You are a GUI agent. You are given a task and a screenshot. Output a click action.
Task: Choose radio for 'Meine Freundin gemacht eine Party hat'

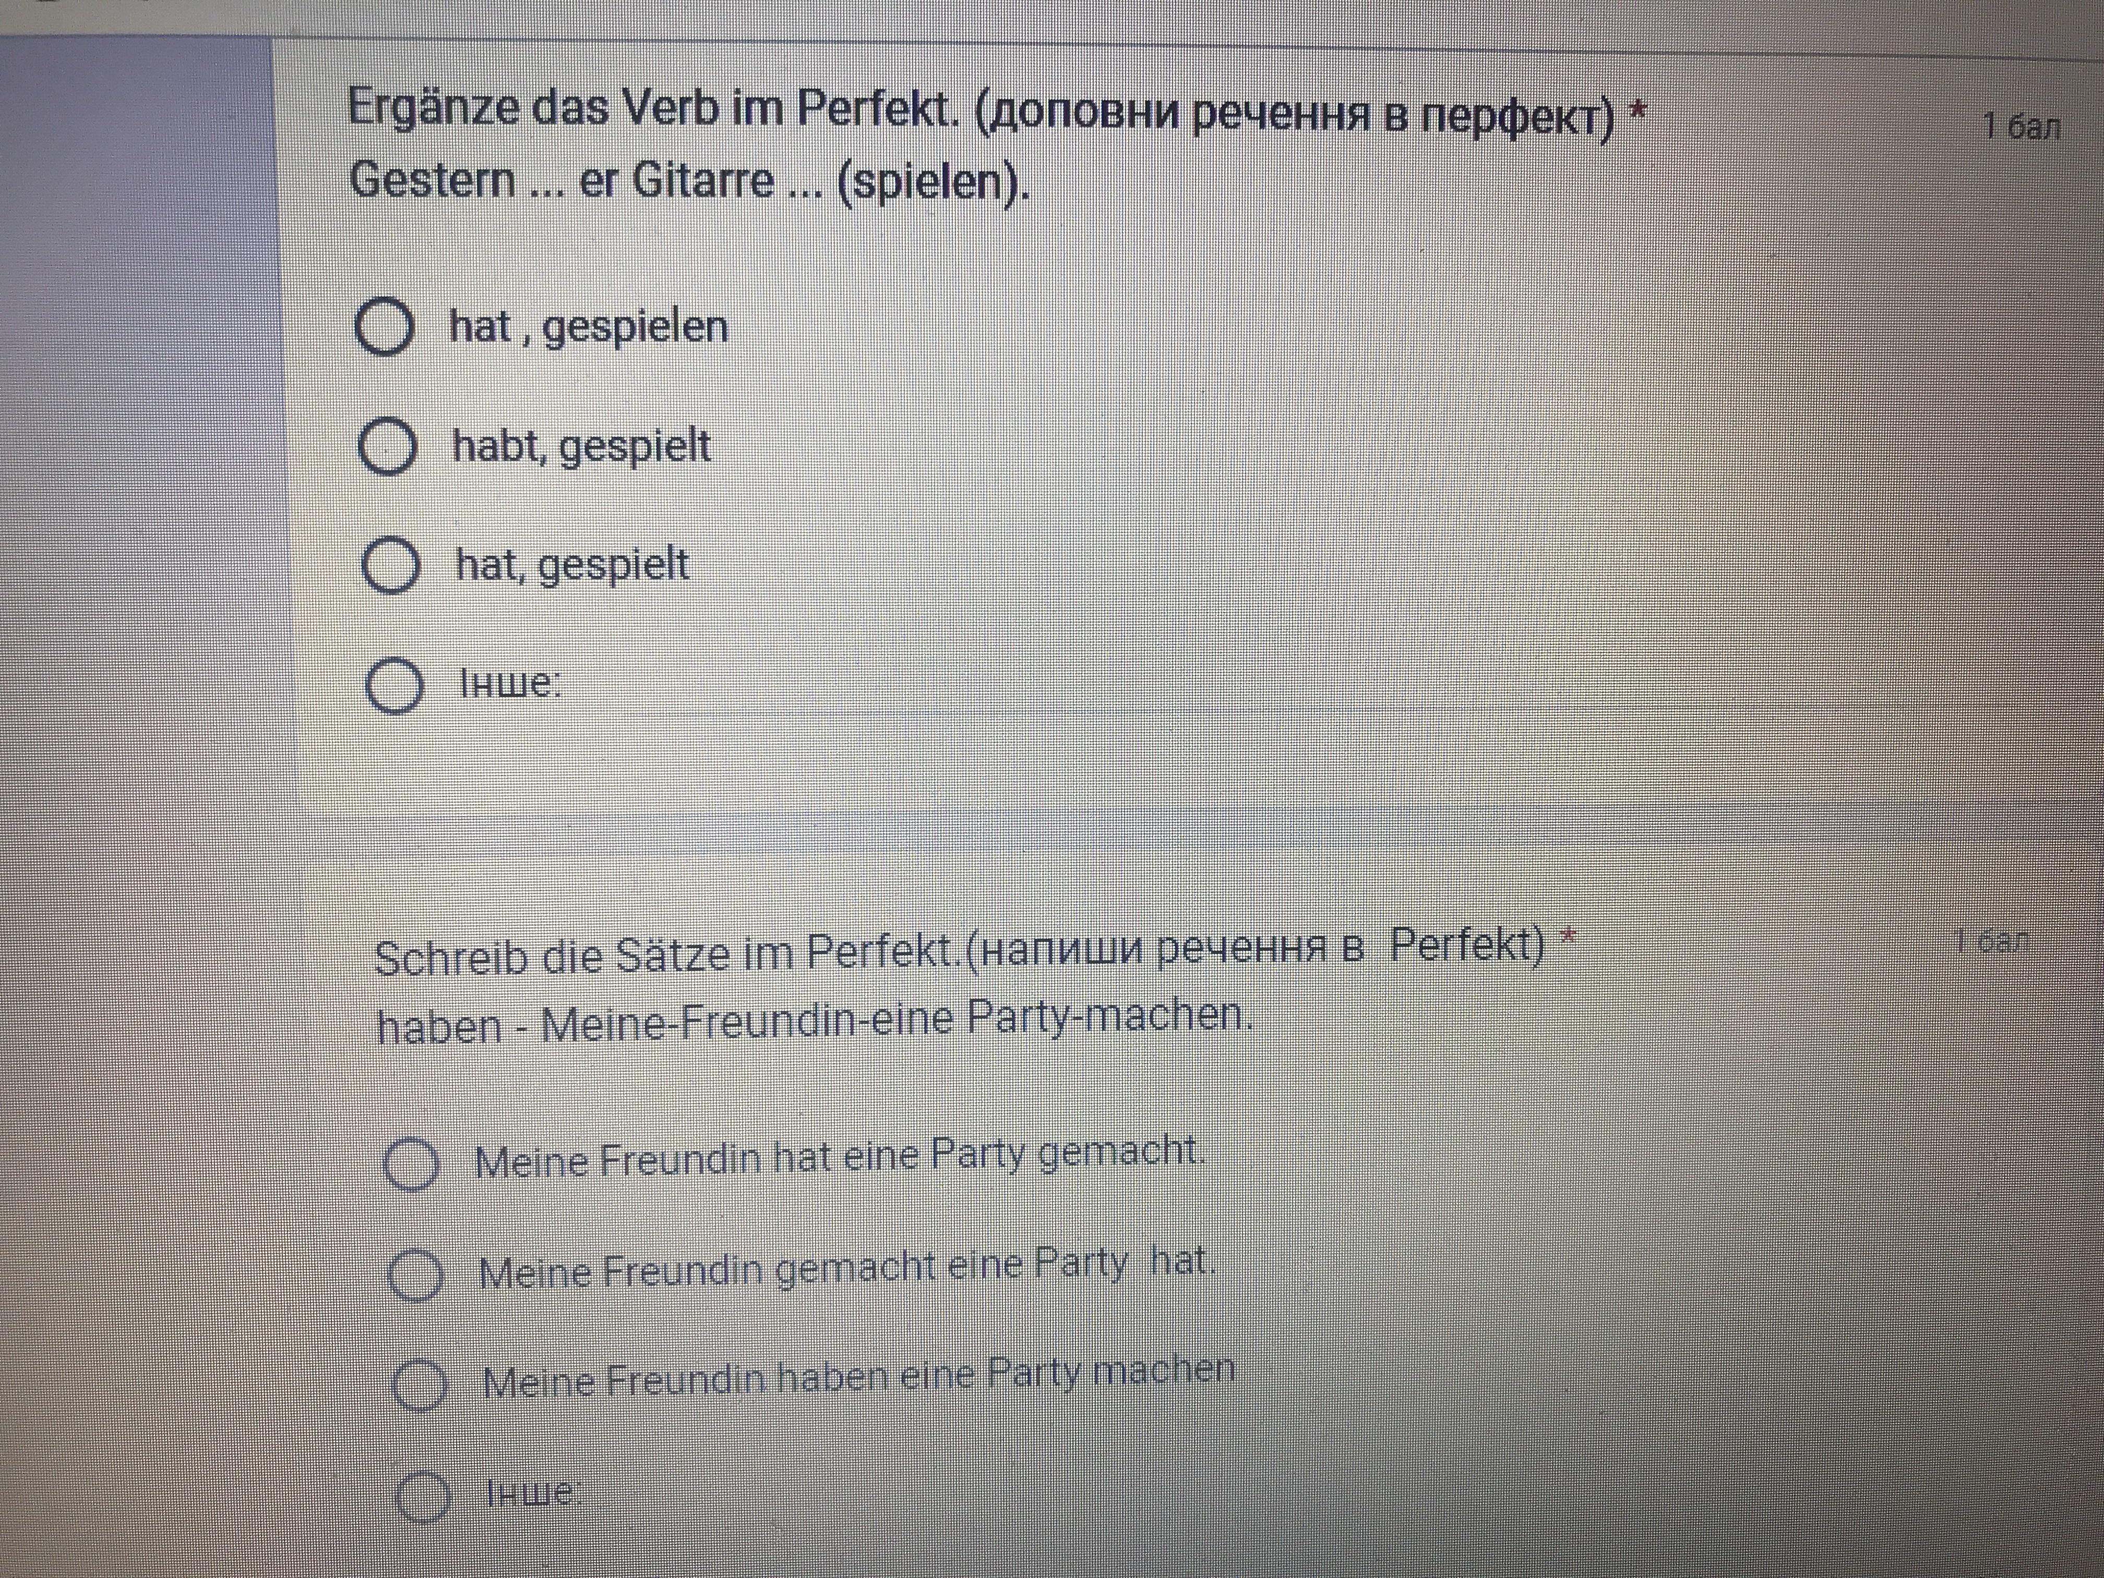pos(416,1275)
